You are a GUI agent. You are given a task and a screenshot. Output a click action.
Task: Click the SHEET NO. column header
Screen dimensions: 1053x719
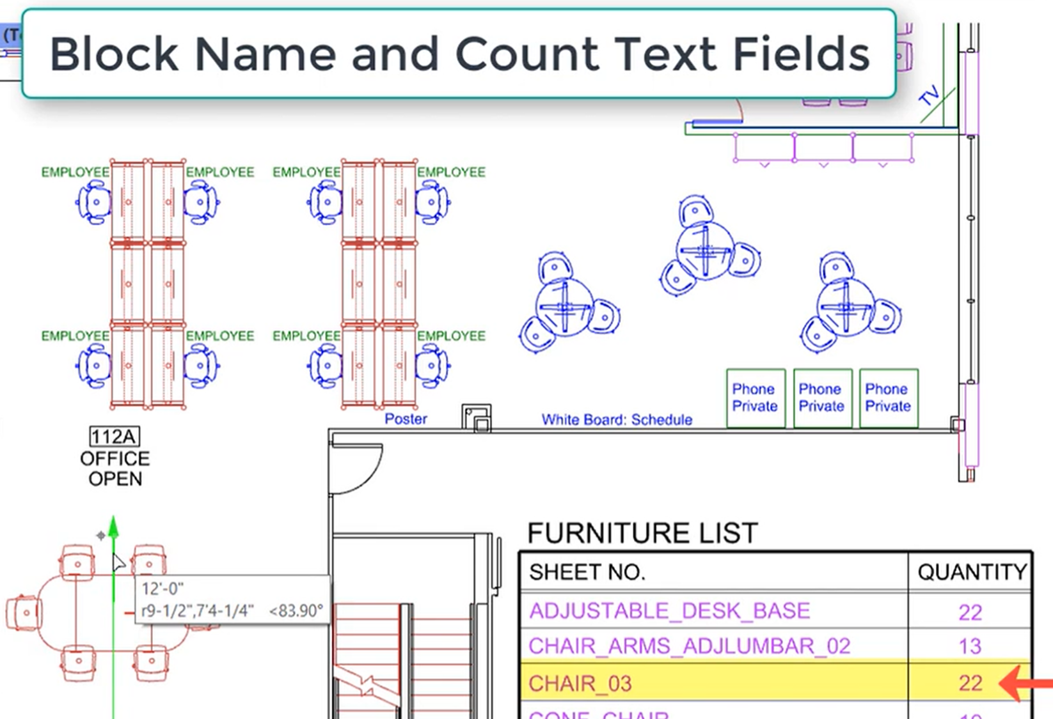pyautogui.click(x=587, y=572)
